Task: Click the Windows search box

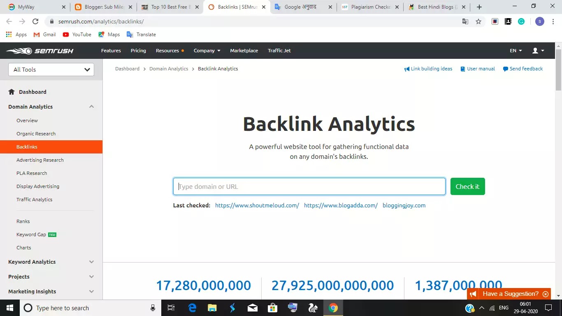Action: click(x=90, y=308)
